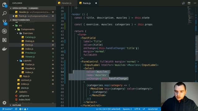Screen dimensions: 198x111
Task: Collapse the src folder
Action: pos(20,25)
